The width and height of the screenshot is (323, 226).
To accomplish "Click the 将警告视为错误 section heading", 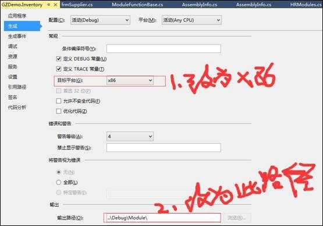I will click(x=65, y=160).
